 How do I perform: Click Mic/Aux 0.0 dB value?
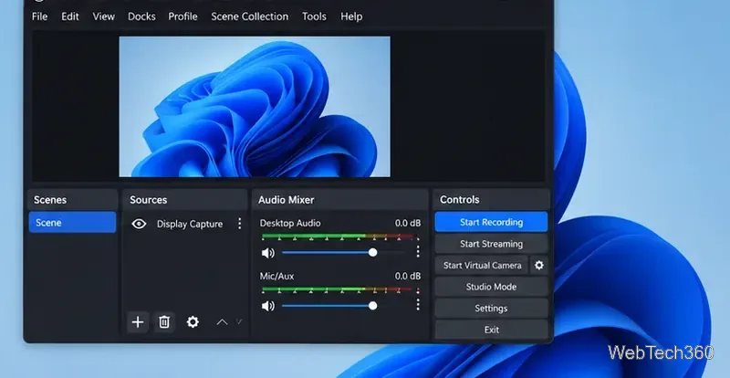tap(408, 277)
